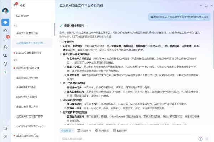The image size is (214, 142).
Task: Click the heading 企业级沟通与协作
Action: click(72, 100)
